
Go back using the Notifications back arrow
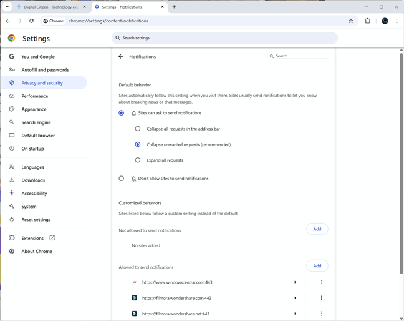tap(120, 56)
